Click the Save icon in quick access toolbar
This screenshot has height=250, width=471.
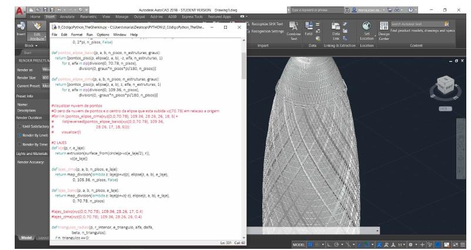coord(45,10)
